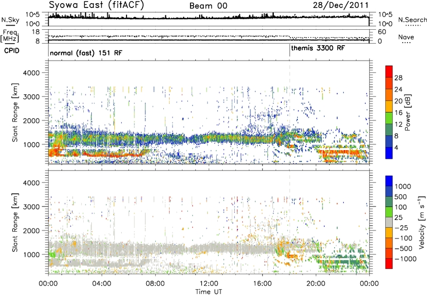Click the '28' tick on Power scale
Screen dimensions: 427x295
(x=398, y=78)
